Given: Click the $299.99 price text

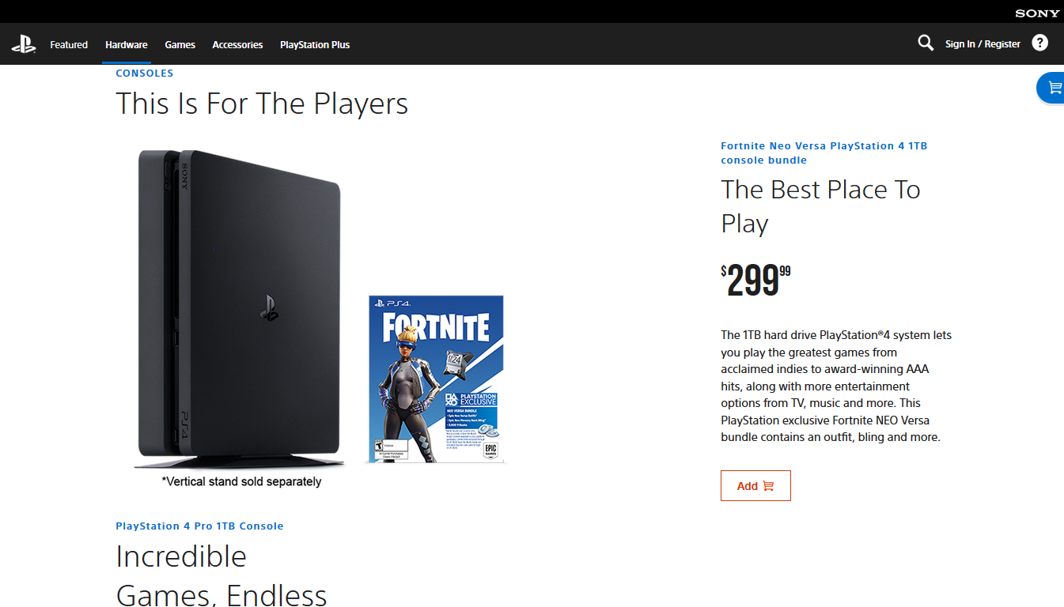Looking at the screenshot, I should coord(755,281).
